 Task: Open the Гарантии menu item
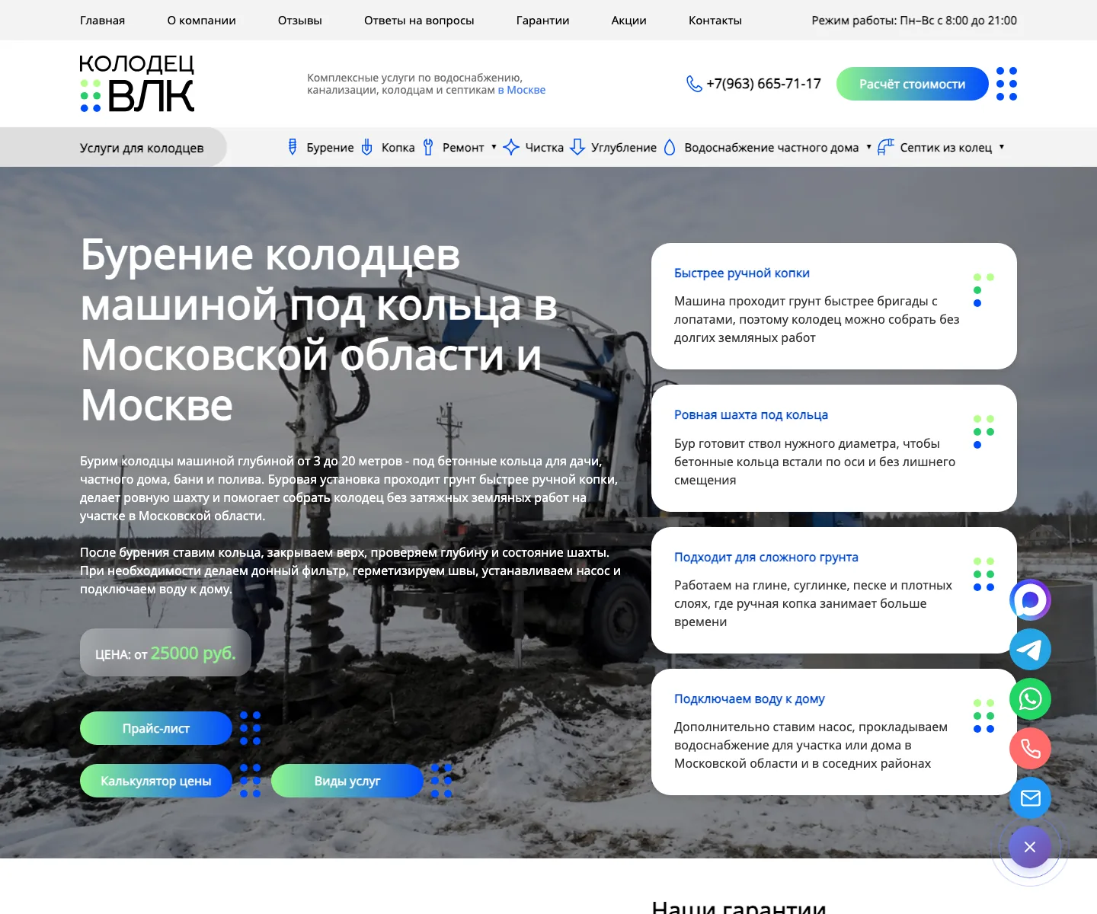[542, 21]
